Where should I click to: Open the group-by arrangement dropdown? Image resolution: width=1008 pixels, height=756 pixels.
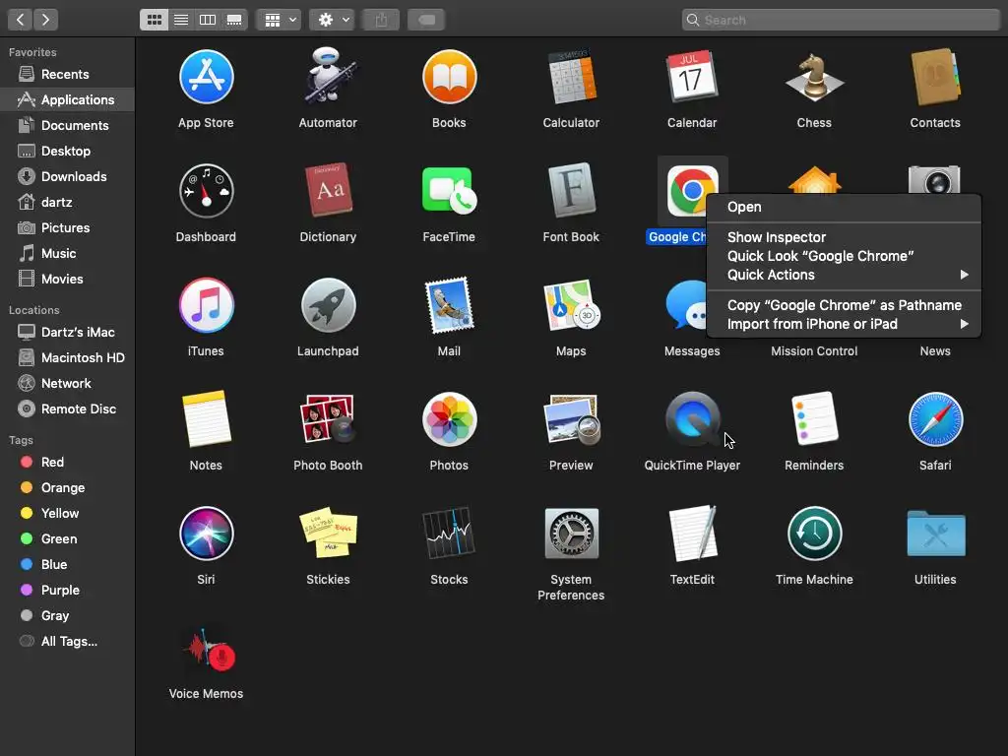coord(279,20)
